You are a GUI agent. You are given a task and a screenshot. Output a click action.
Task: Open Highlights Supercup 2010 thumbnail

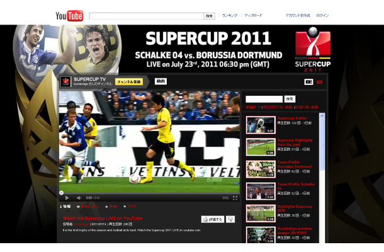tap(261, 214)
